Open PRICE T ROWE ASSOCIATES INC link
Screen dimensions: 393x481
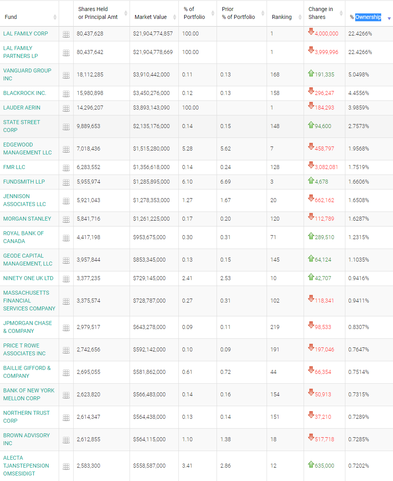click(x=24, y=349)
